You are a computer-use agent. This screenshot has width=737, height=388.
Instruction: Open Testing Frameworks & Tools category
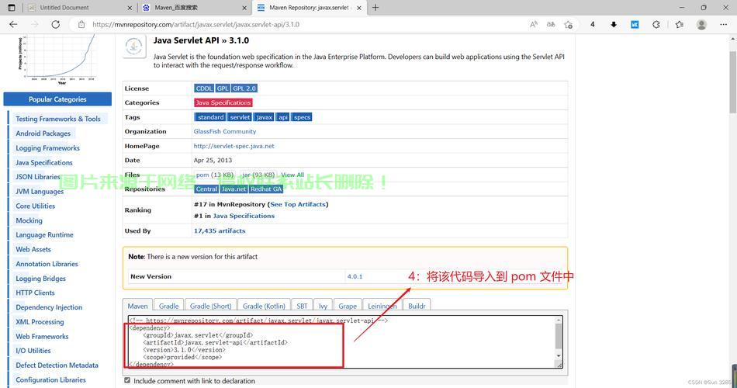coord(58,119)
